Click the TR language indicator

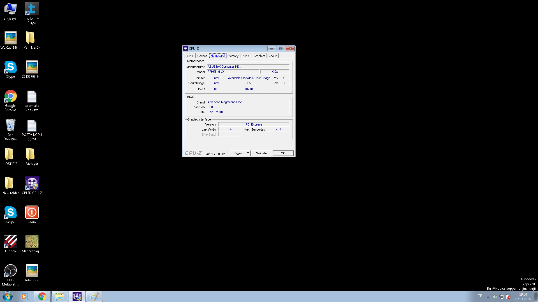(480, 296)
